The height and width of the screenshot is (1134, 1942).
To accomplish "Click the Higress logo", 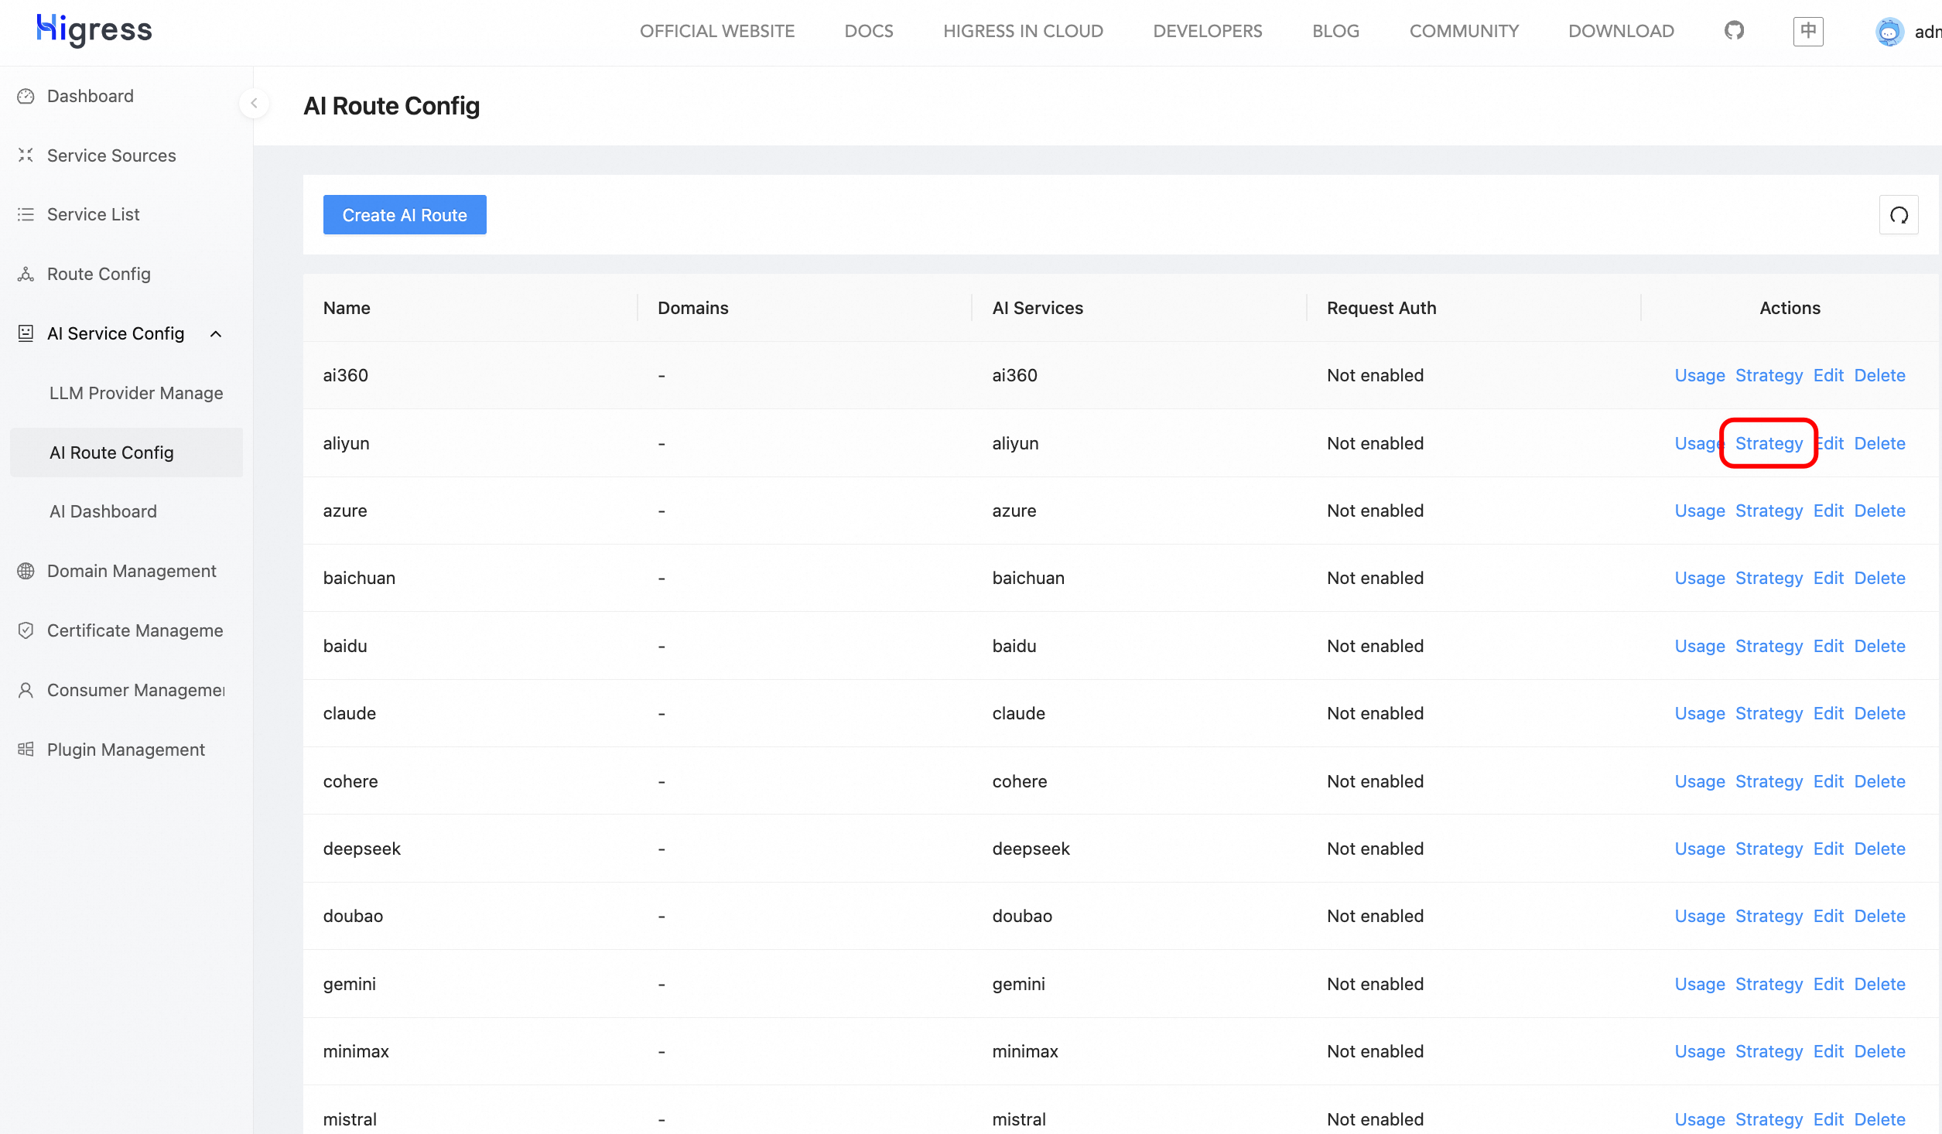I will pos(94,30).
